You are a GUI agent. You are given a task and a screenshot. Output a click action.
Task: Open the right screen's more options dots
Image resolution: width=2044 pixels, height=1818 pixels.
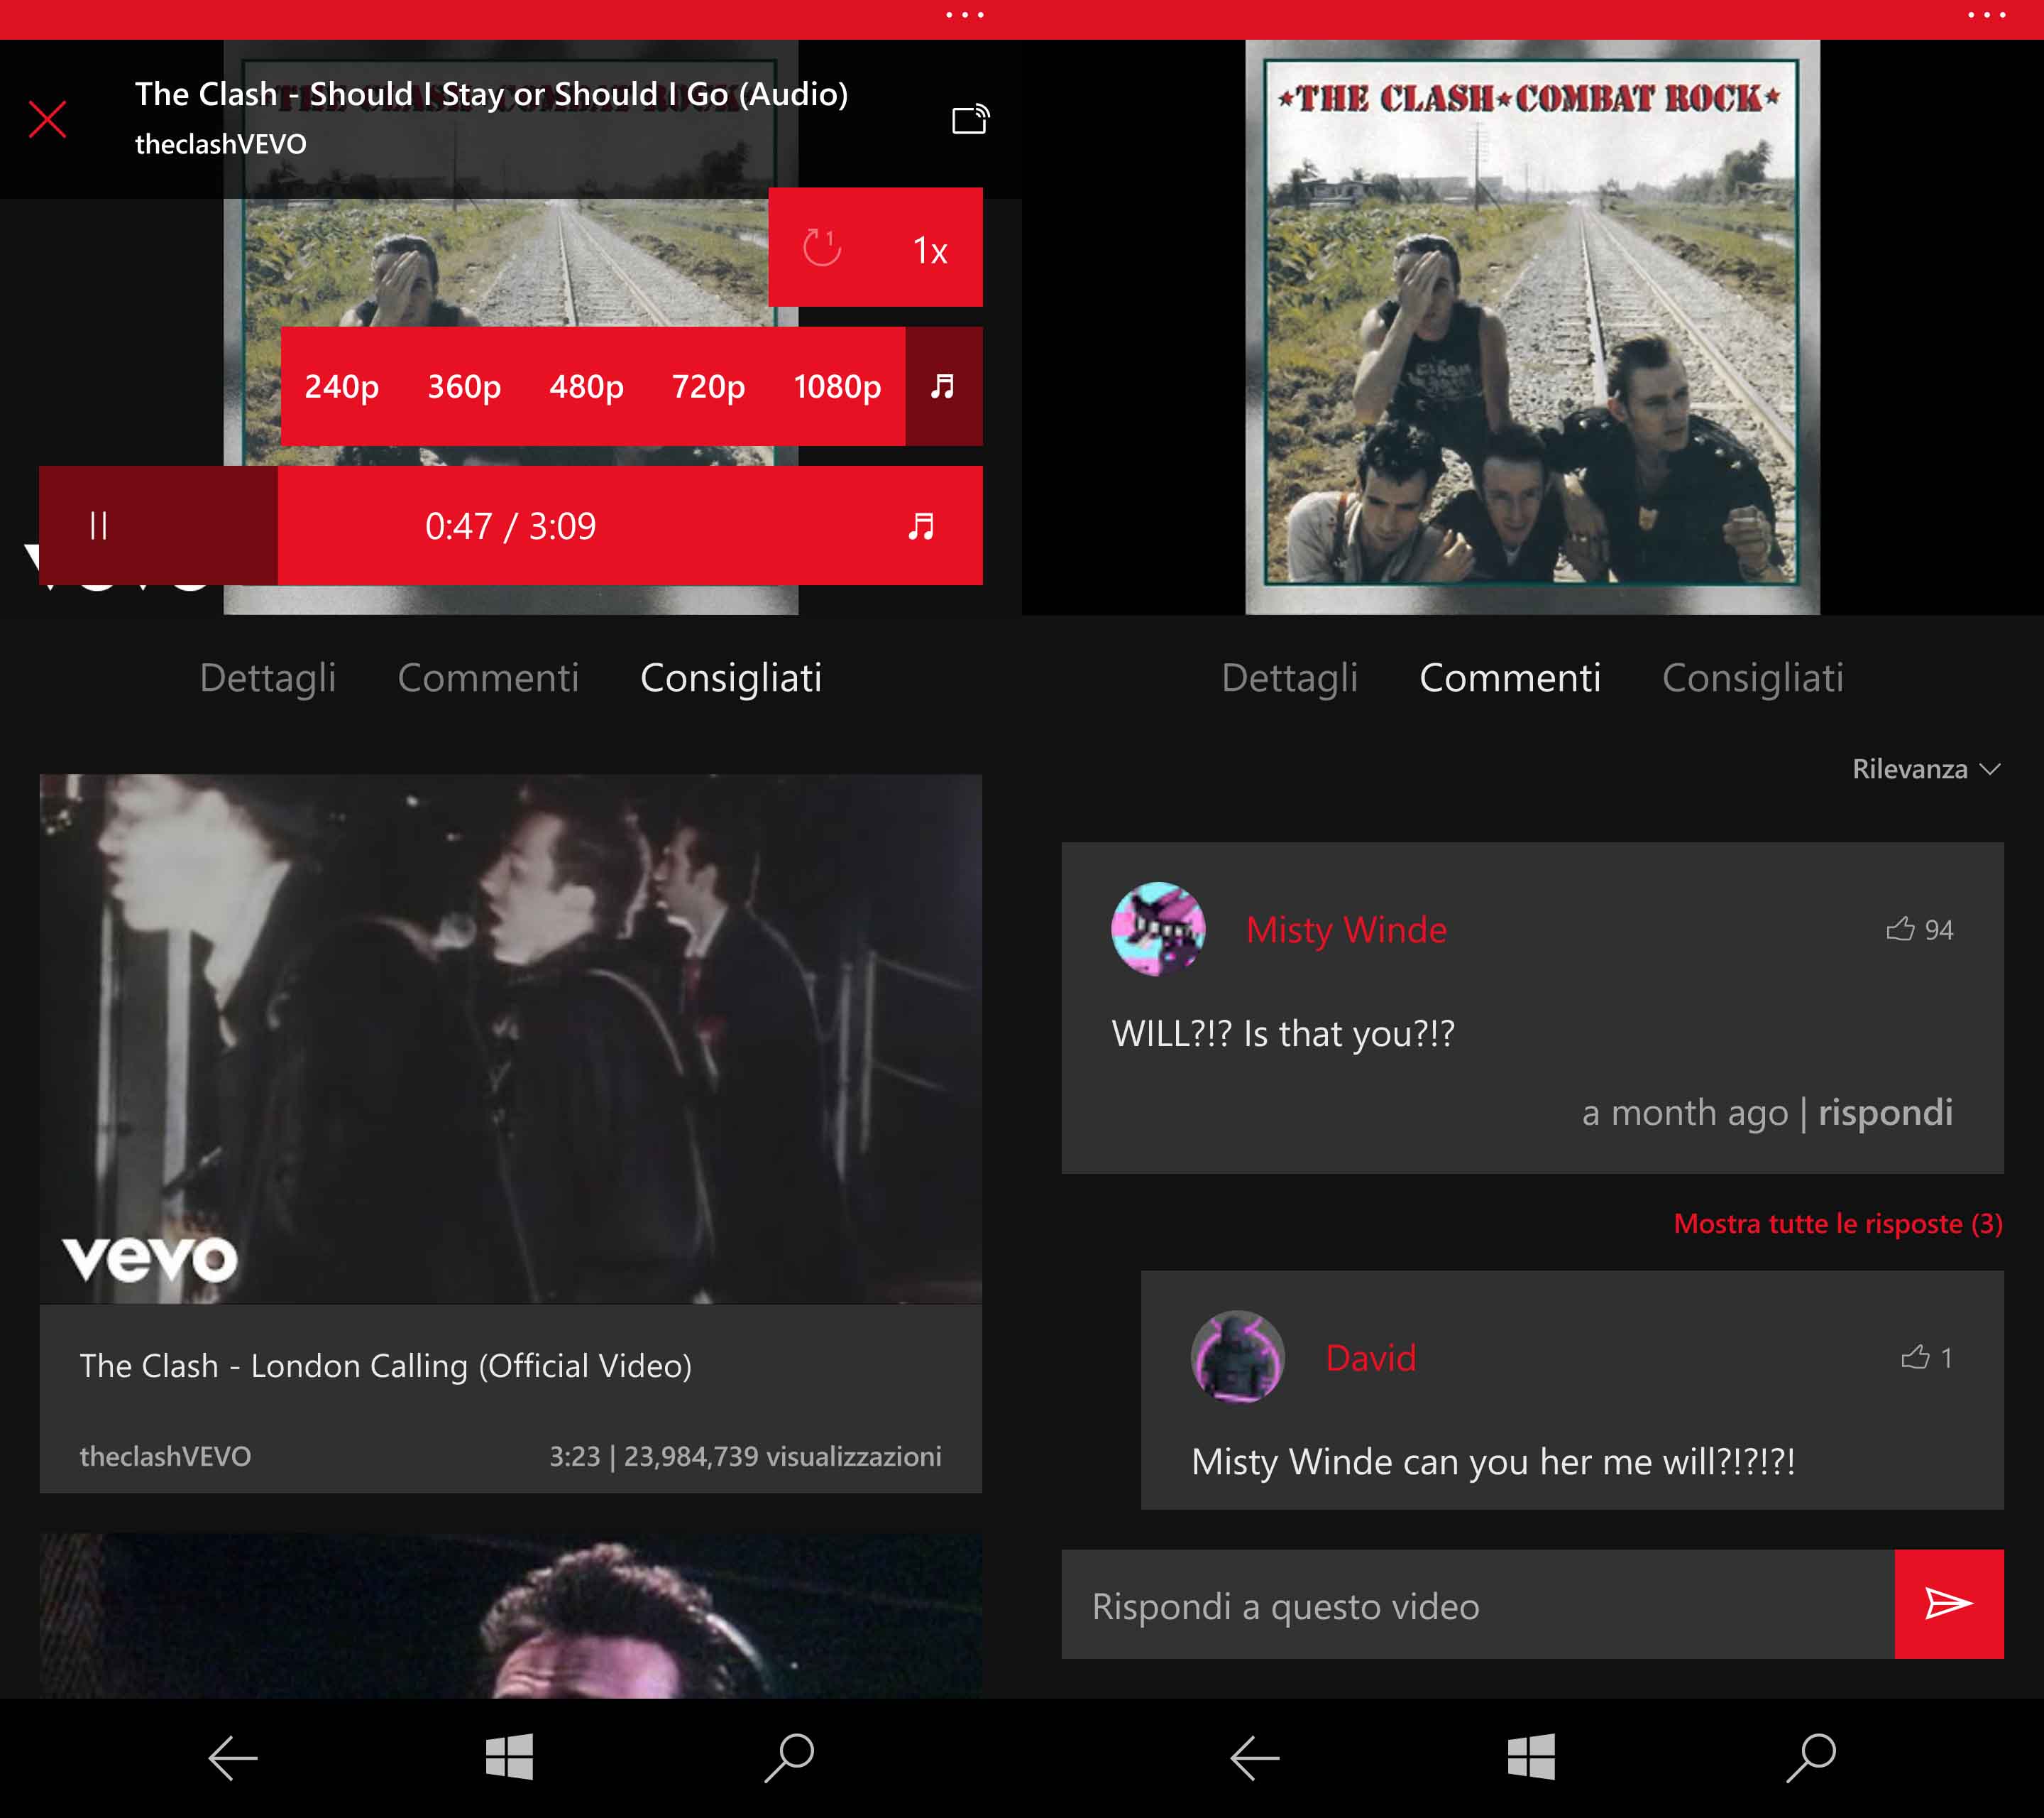1986,15
